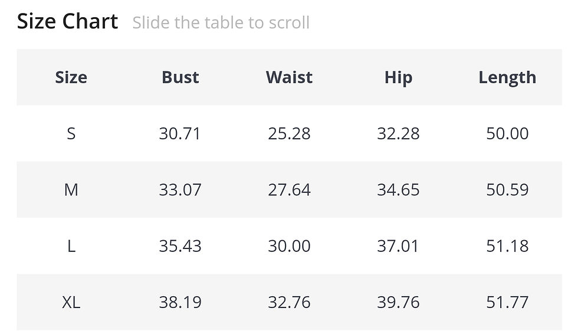The height and width of the screenshot is (331, 578).
Task: Click the 'Slide the table to scroll' hint
Action: 221,22
